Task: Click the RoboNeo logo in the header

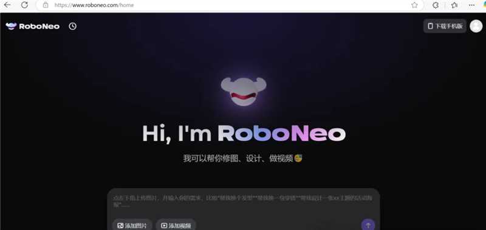Action: [33, 26]
